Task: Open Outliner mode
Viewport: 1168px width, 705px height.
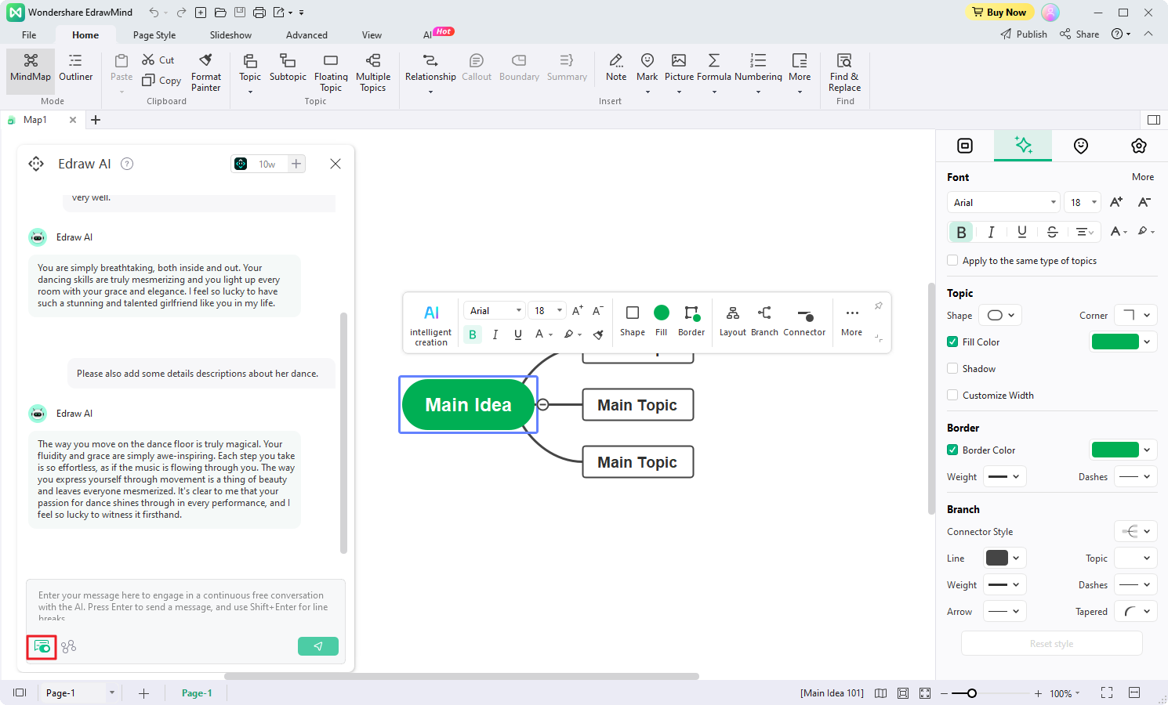Action: [x=75, y=68]
